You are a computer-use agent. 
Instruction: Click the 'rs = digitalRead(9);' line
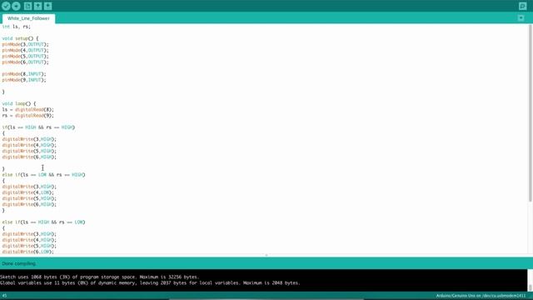[27, 115]
